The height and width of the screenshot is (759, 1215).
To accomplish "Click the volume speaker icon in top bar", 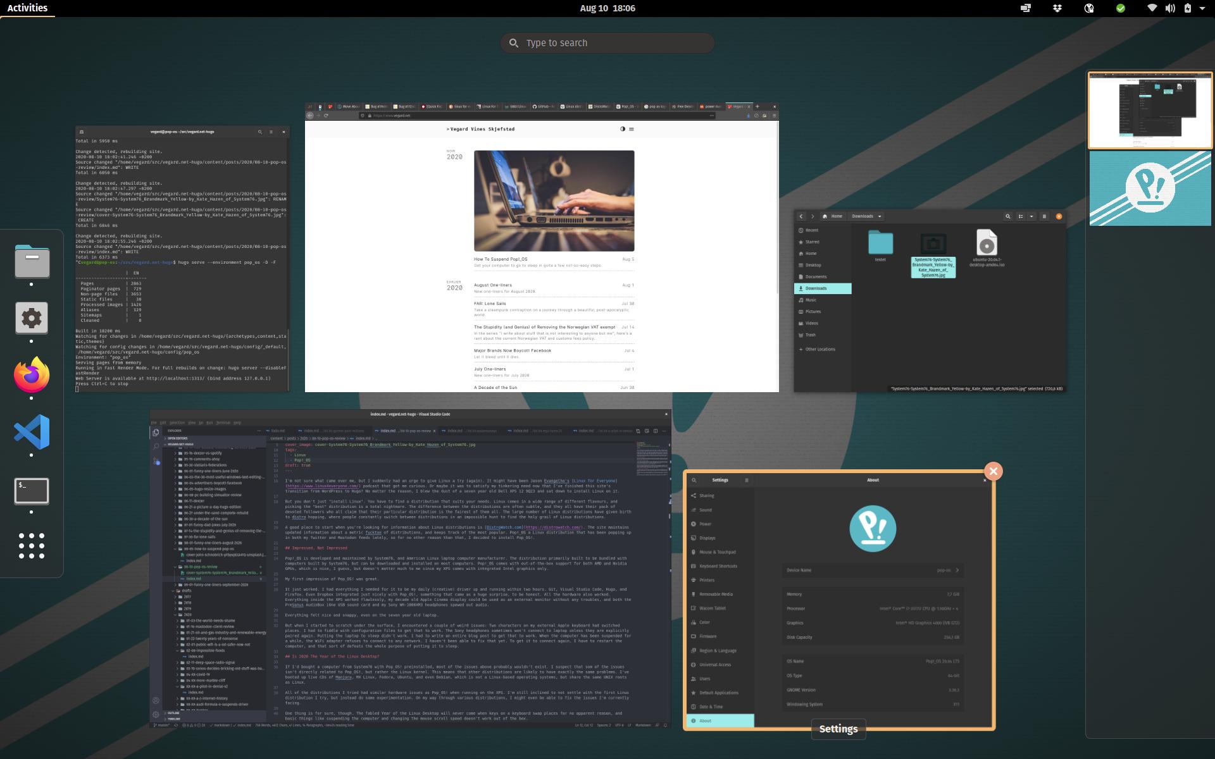I will click(1170, 8).
